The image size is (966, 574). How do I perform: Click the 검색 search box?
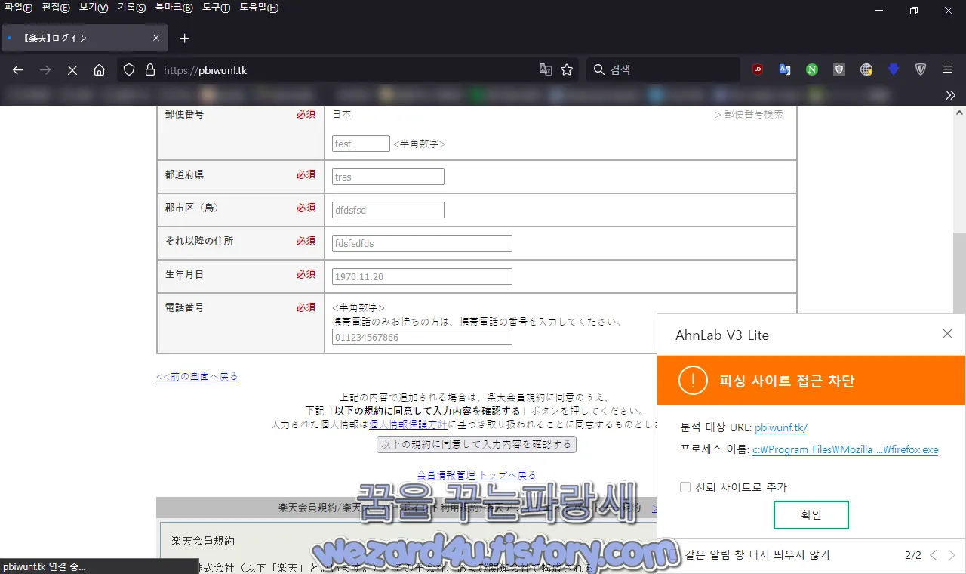pos(663,69)
